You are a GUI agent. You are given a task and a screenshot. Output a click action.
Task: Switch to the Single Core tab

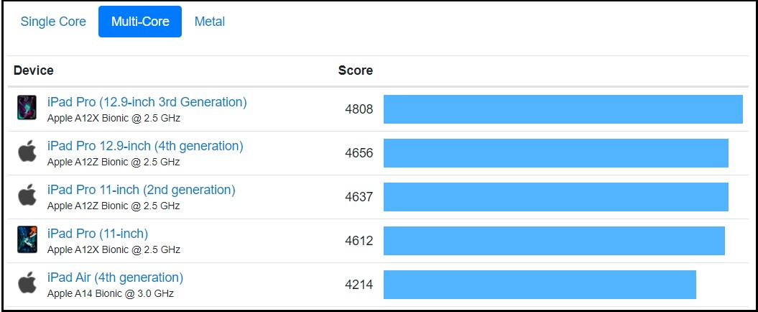tap(53, 22)
